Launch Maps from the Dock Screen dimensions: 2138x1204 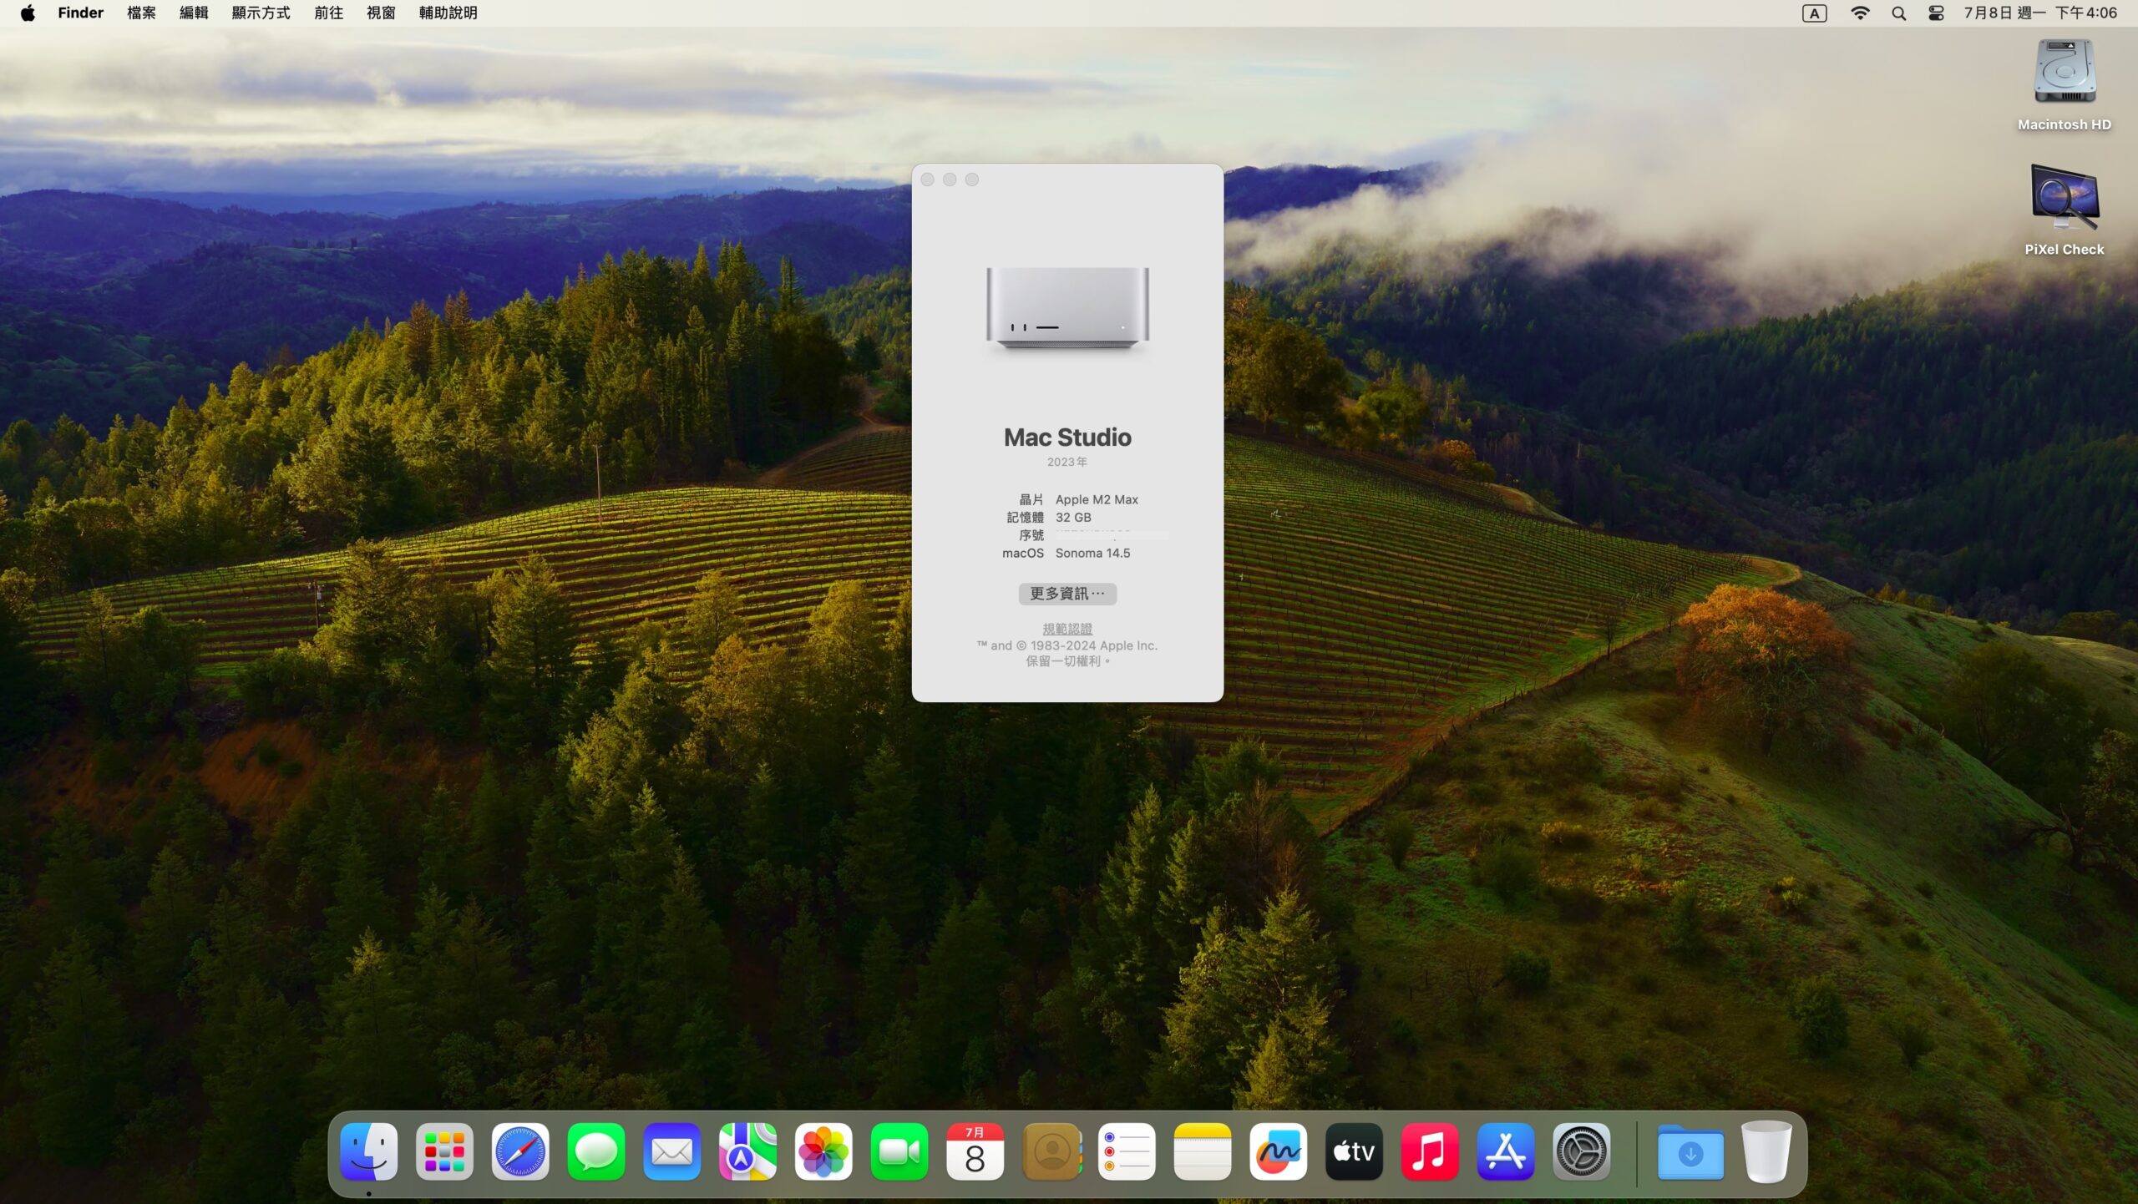[747, 1151]
